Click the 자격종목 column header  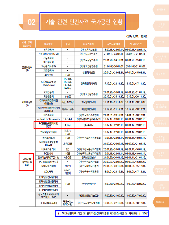point(48,44)
